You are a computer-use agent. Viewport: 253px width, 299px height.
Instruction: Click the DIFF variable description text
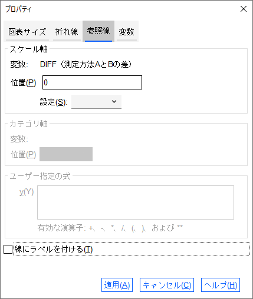pos(86,64)
